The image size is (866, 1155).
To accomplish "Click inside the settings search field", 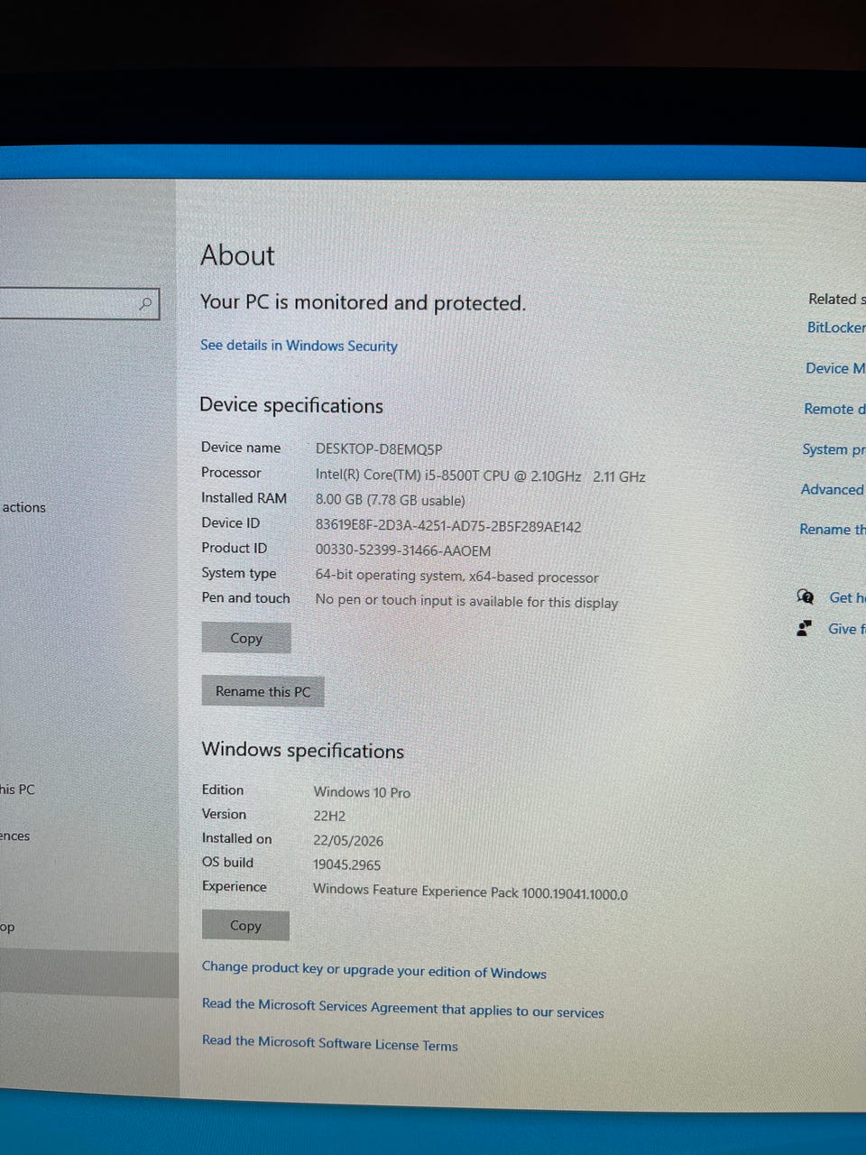I will coord(79,303).
